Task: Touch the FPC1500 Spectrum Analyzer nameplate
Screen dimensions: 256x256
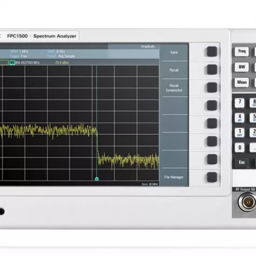Action: (x=41, y=36)
